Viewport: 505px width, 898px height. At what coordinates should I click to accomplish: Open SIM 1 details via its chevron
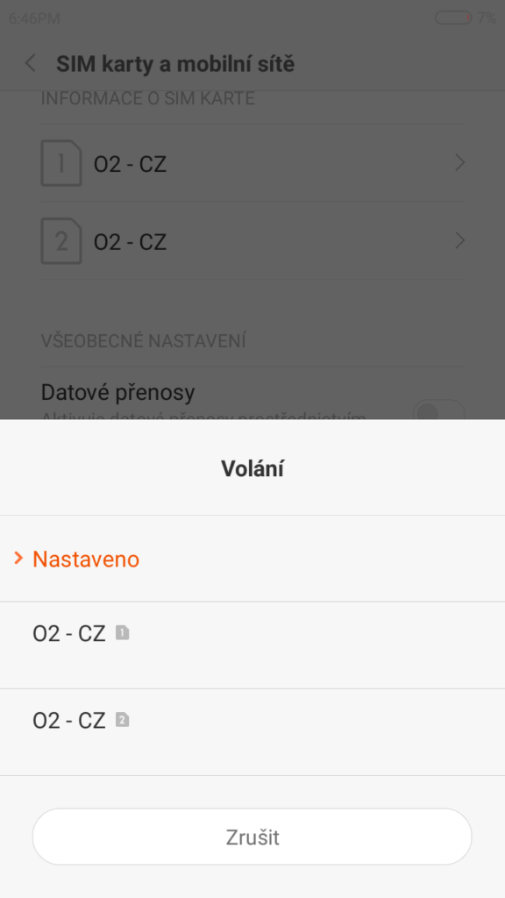459,164
